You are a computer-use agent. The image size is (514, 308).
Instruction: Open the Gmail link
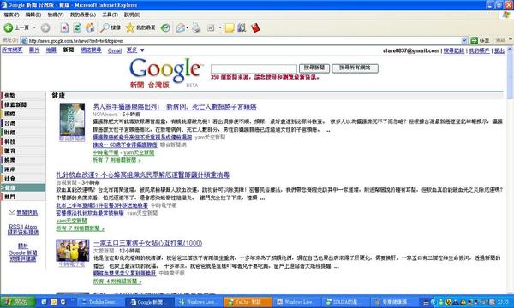tap(115, 50)
